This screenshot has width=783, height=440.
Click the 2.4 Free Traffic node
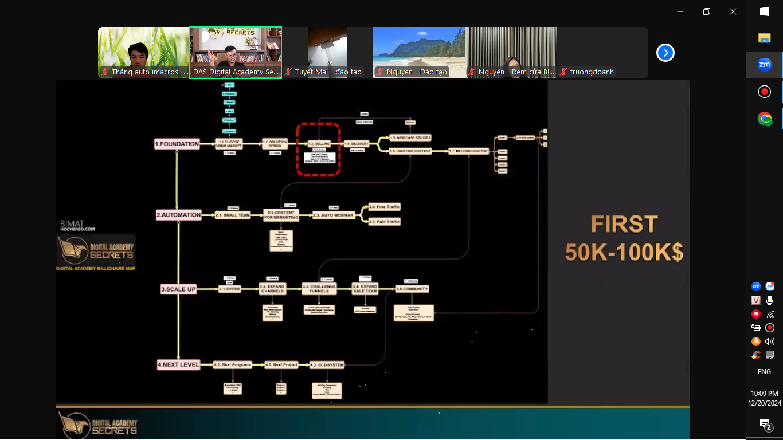tap(384, 207)
